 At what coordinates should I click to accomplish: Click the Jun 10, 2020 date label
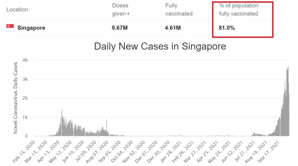click(x=73, y=152)
